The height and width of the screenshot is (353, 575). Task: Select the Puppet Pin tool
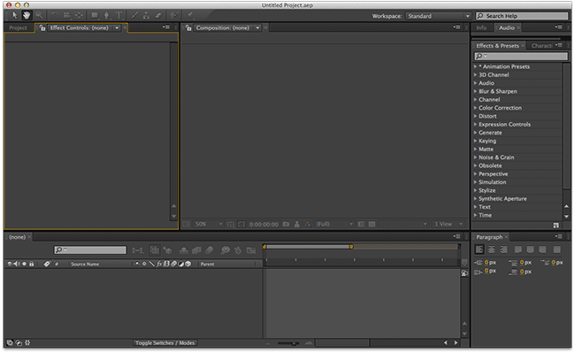190,15
